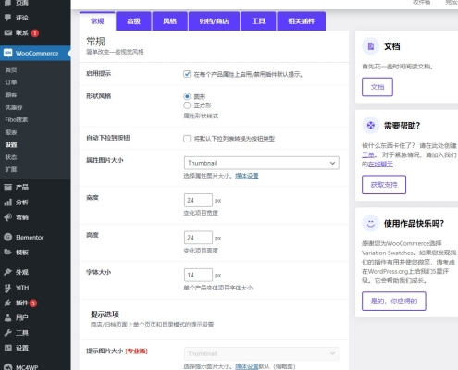The width and height of the screenshot is (458, 370).
Task: Open the 评论 (Comments) menu icon
Action: coord(7,18)
